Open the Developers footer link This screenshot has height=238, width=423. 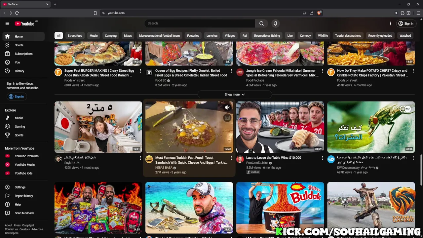tap(12, 233)
